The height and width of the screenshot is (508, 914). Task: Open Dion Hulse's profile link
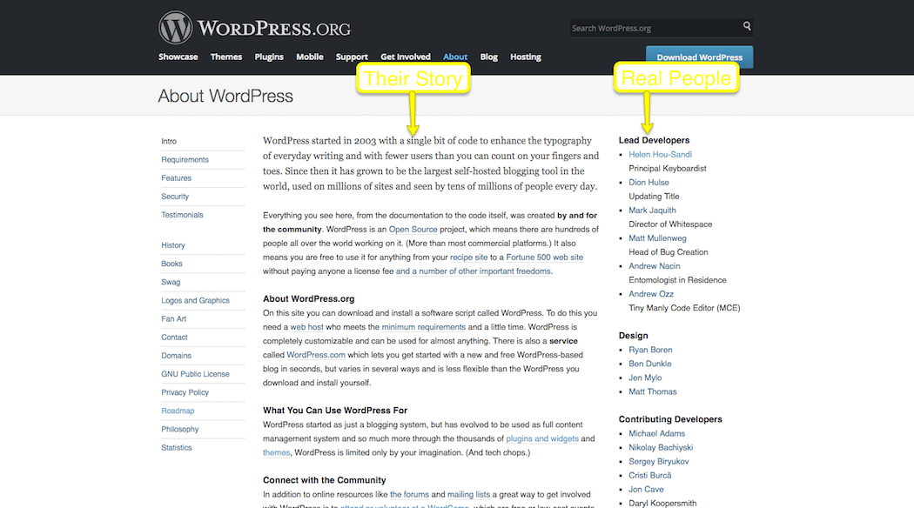[x=649, y=183]
